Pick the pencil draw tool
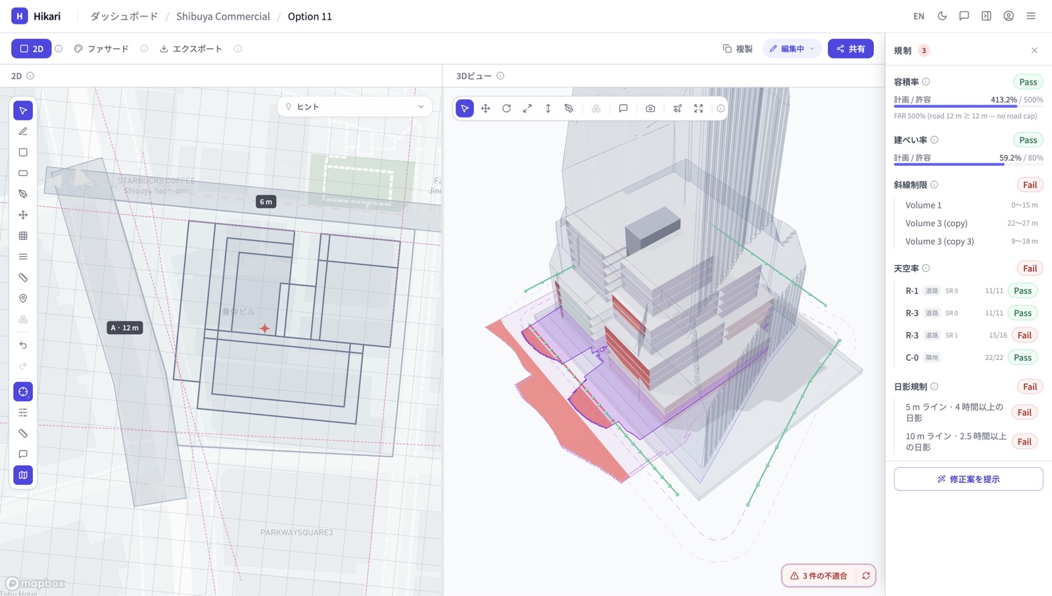 tap(23, 132)
